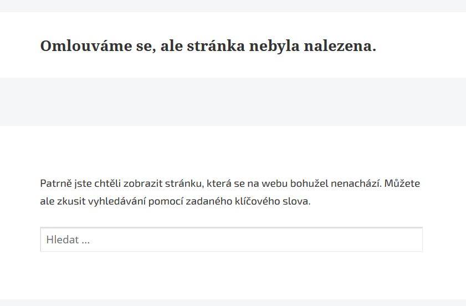The image size is (466, 306).
Task: Click the word "Můžete" in the paragraph
Action: (402, 183)
